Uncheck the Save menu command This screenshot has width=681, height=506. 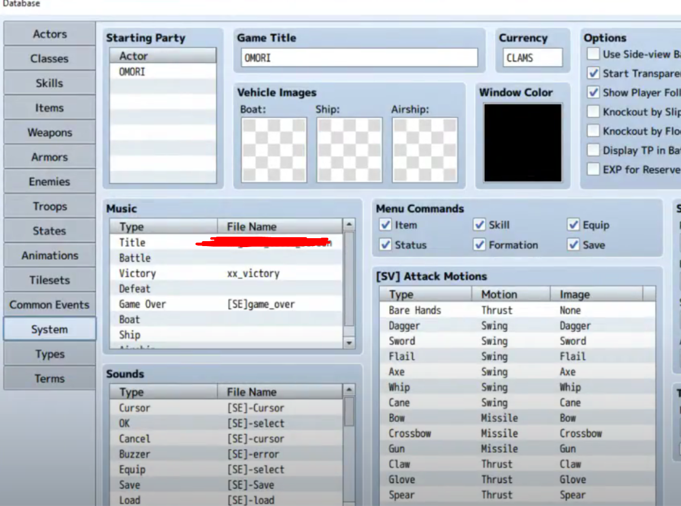coord(573,245)
